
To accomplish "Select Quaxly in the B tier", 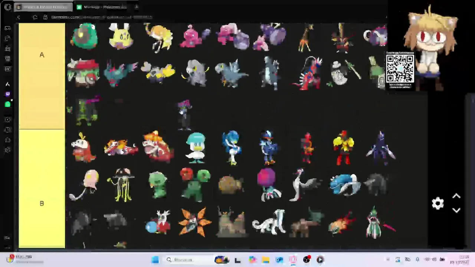I will pos(196,148).
